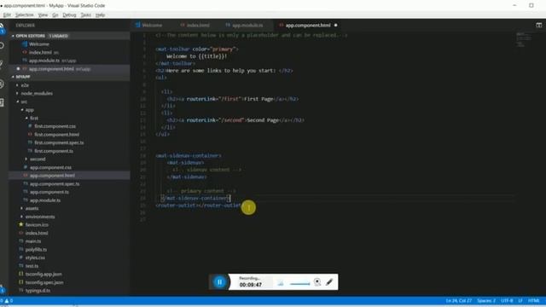Open the Search view in activity bar
This screenshot has height=307, width=546.
tap(2, 45)
